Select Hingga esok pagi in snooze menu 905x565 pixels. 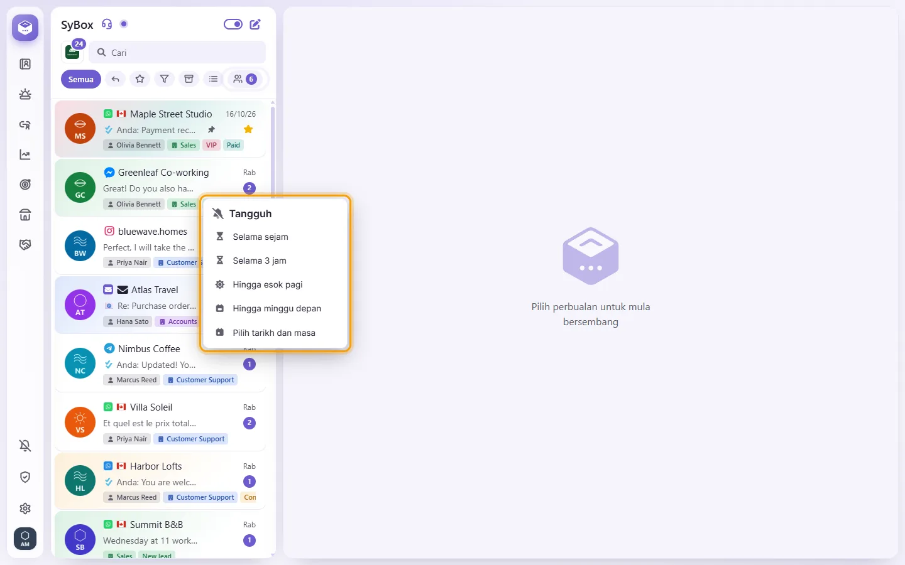click(275, 284)
